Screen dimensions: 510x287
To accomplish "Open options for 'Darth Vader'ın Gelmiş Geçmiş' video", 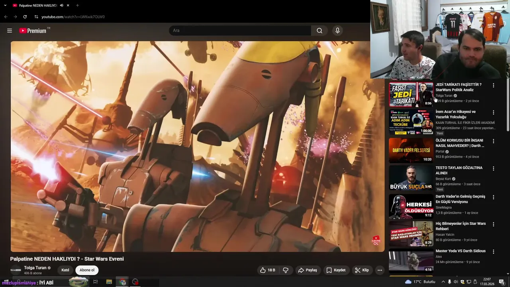I will click(493, 197).
